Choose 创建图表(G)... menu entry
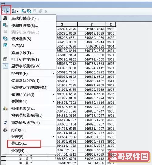 [29, 109]
